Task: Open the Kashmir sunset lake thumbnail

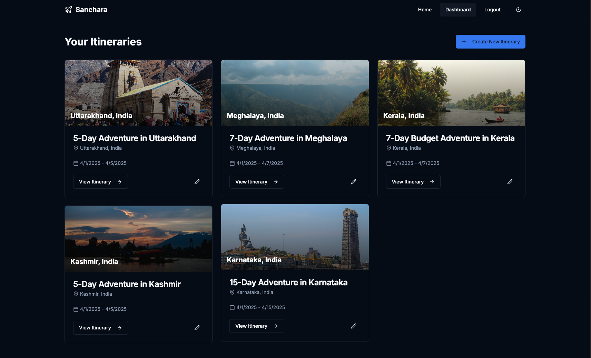Action: (138, 234)
